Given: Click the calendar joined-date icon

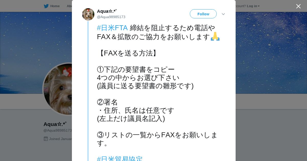Looking at the screenshot, I should coord(46,139).
